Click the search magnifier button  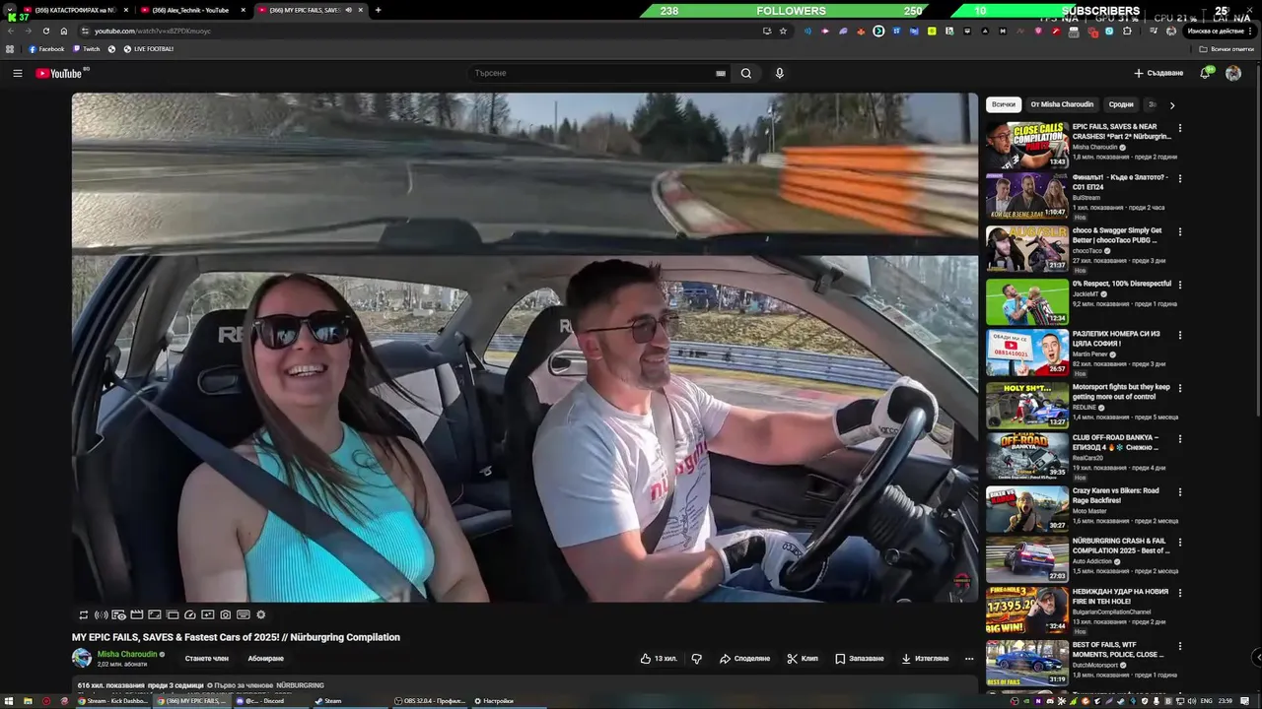tap(746, 73)
